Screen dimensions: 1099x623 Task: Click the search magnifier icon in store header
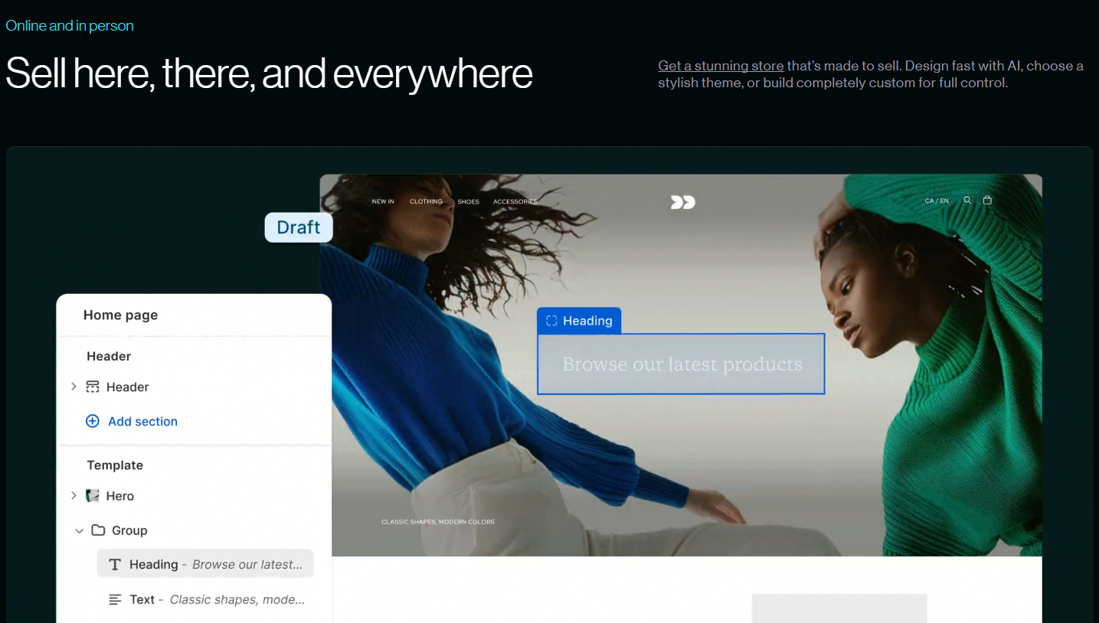pos(967,201)
